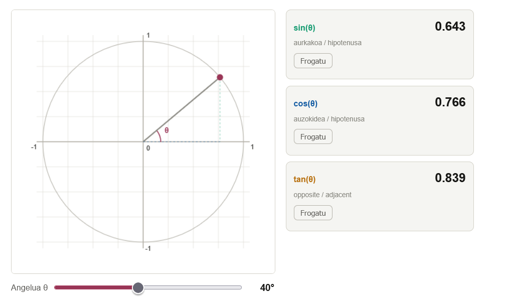Select the blue cos(θ) heading
Screen dimensions: 507x299
pos(305,103)
